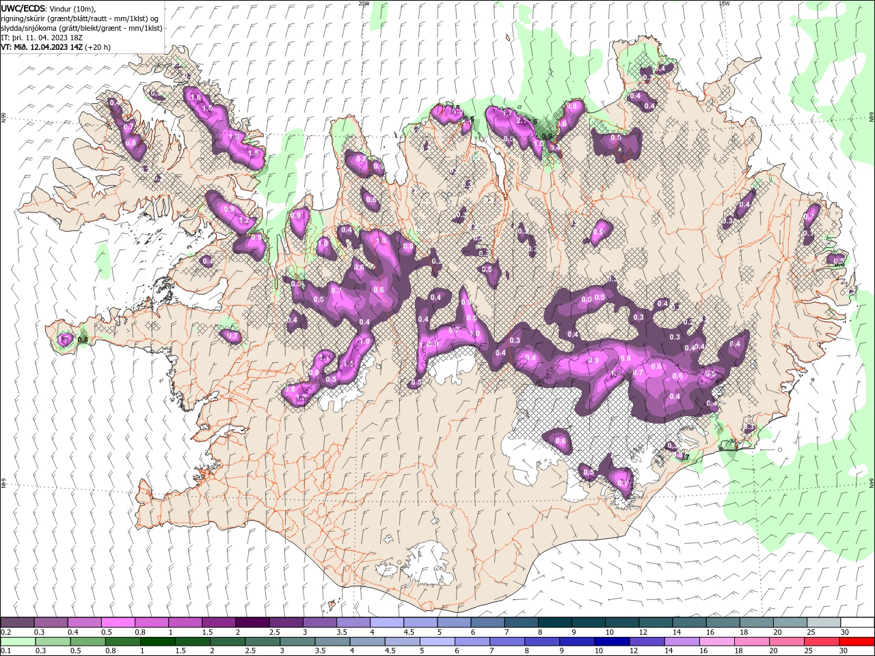The width and height of the screenshot is (875, 656).
Task: Select the darkest green 1 swatch in rain legend
Action: 158,642
